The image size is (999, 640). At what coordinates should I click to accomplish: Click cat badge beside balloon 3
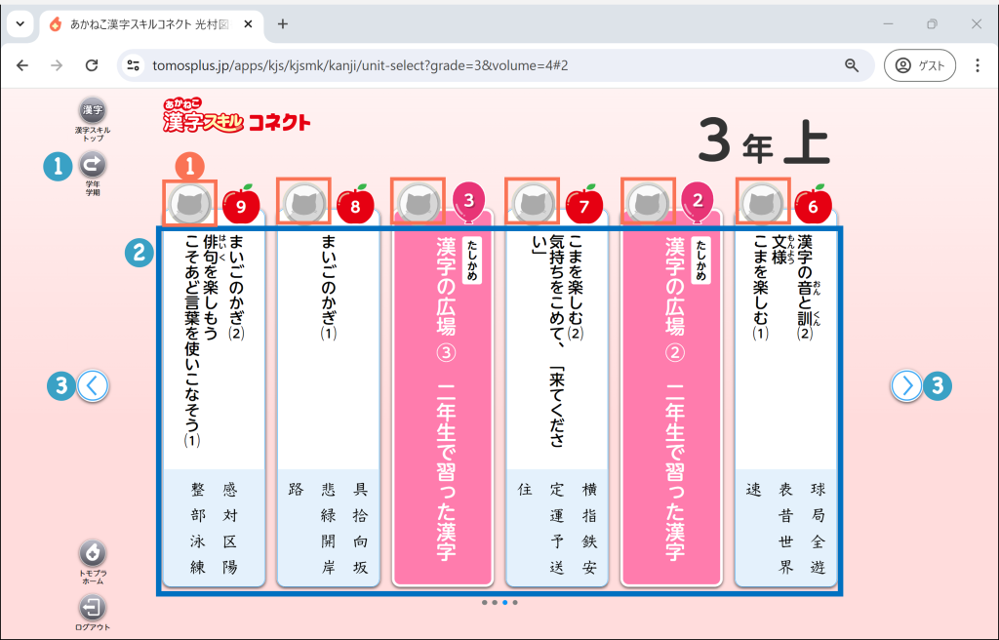(x=418, y=203)
